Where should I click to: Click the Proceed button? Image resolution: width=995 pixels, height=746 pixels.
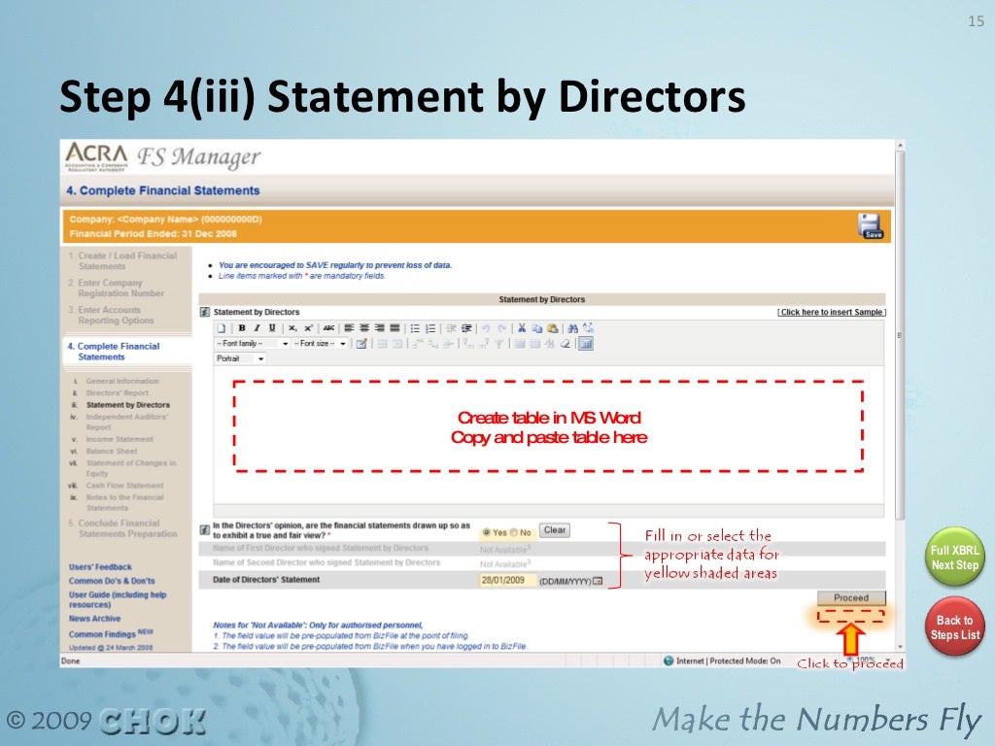point(851,597)
